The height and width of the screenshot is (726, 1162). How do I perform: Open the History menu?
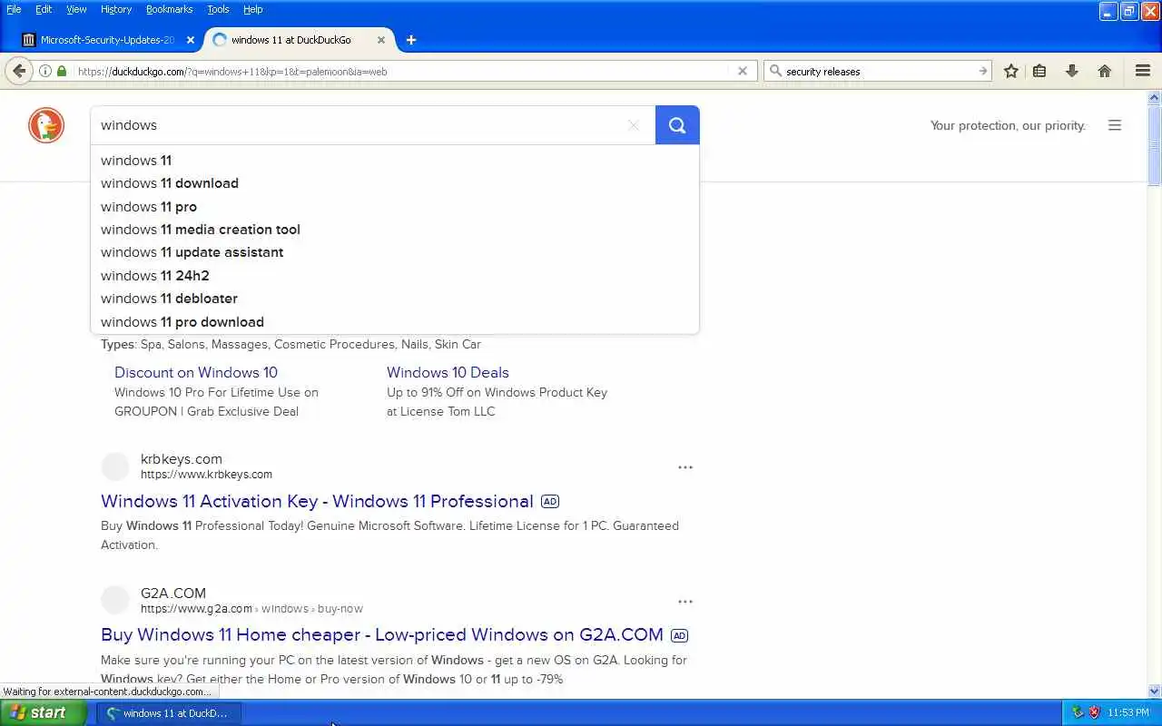tap(116, 9)
